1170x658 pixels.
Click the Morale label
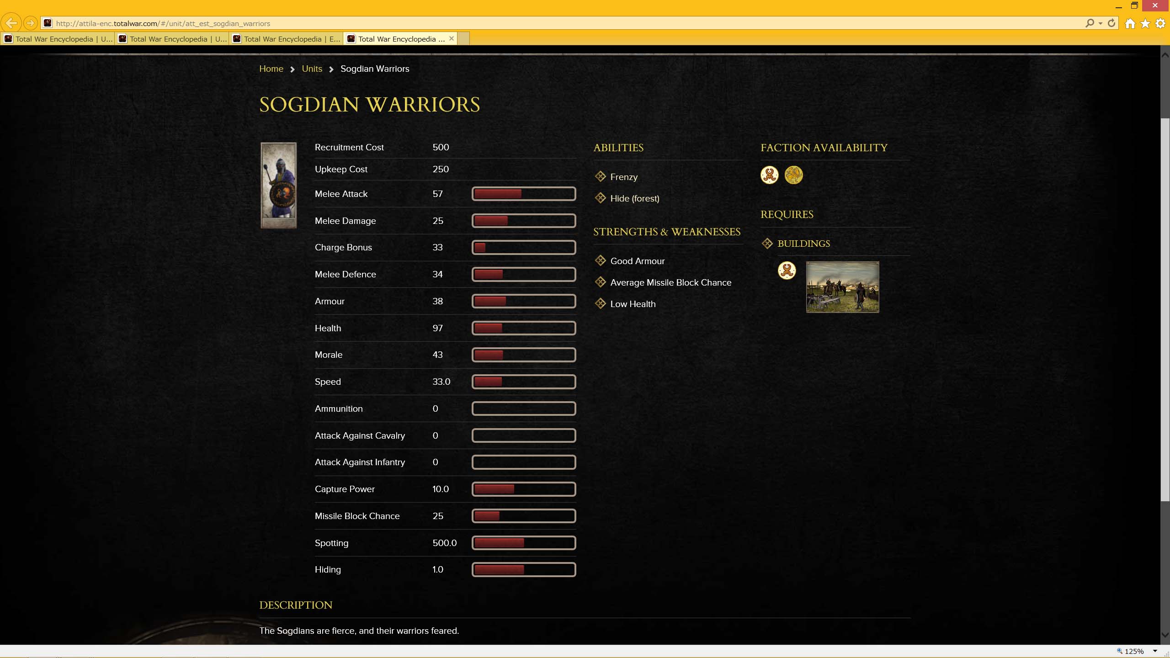(x=328, y=355)
